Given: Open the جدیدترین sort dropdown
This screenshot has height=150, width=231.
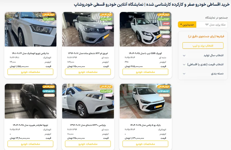Looking at the screenshot, I should [x=187, y=25].
